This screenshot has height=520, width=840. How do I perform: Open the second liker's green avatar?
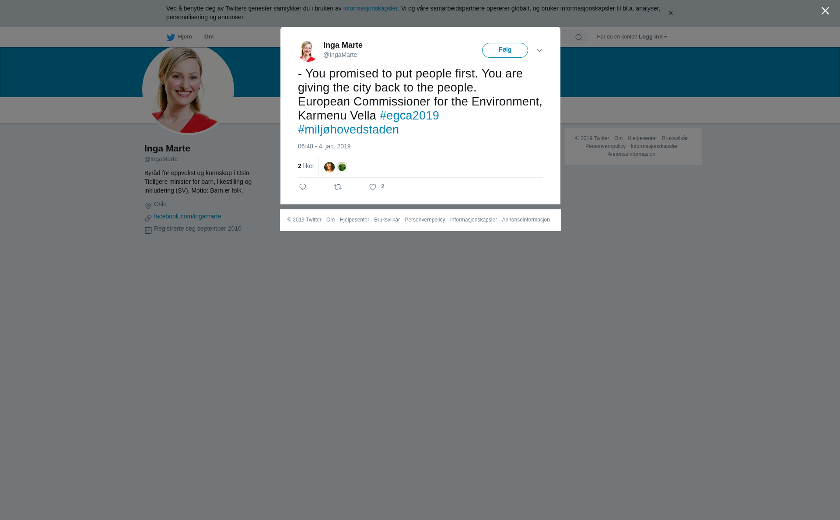pyautogui.click(x=342, y=167)
